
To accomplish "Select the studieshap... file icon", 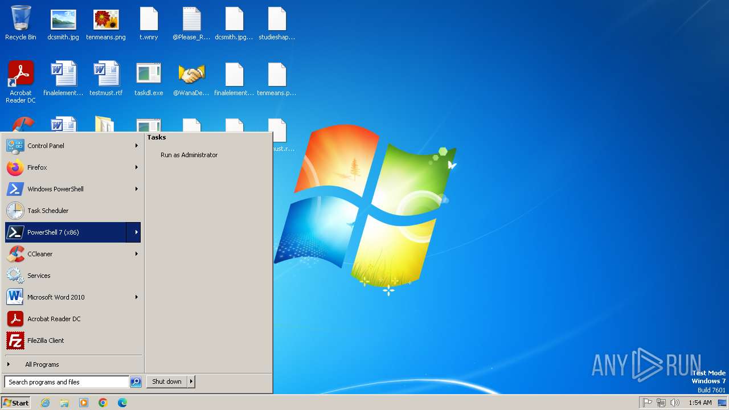I will coord(277,23).
